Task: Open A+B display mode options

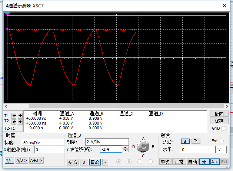Action: [36, 160]
